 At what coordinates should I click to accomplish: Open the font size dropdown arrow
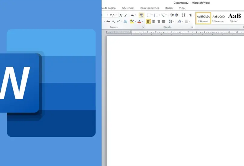point(117,15)
